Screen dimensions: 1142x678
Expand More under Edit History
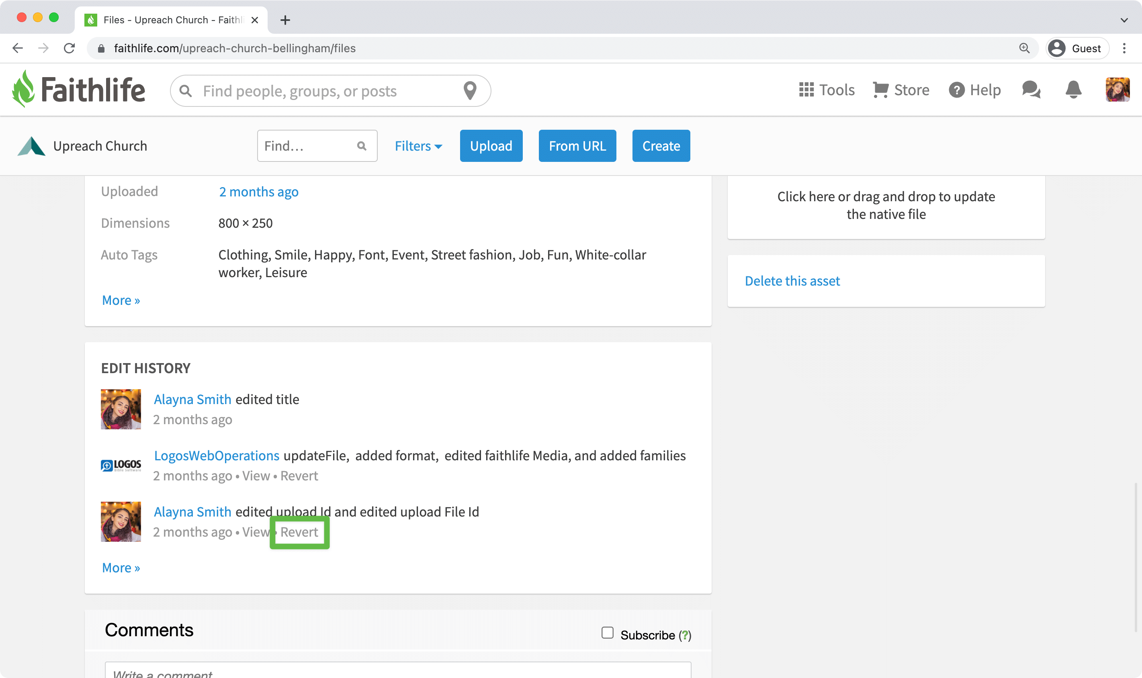tap(121, 568)
